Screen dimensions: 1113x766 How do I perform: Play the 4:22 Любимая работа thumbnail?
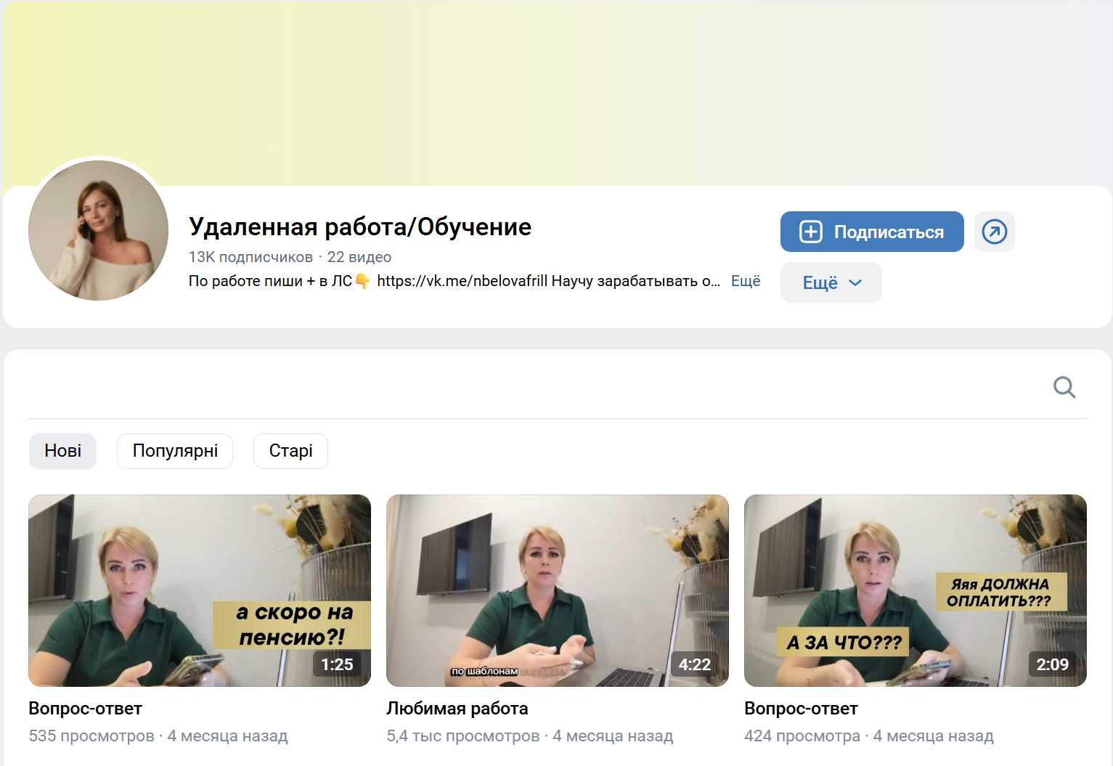558,590
